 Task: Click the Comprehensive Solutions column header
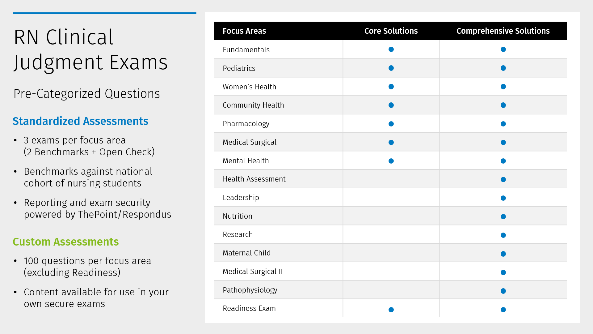pyautogui.click(x=503, y=31)
